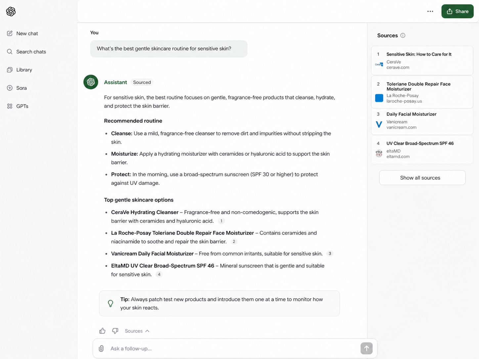Click the Assistant avatar icon
The height and width of the screenshot is (359, 479).
point(91,82)
